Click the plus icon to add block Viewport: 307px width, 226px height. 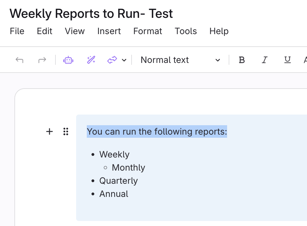click(x=49, y=131)
